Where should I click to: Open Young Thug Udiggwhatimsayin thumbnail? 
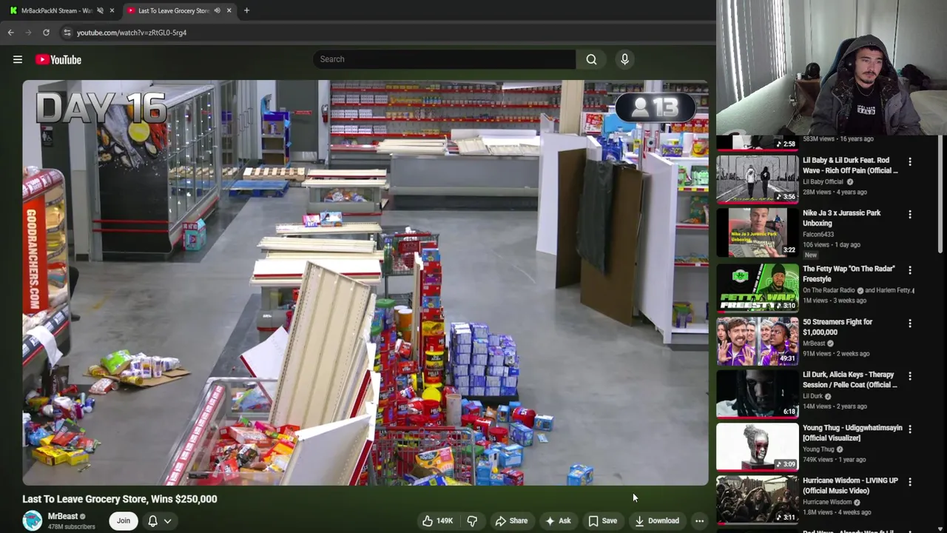(757, 447)
